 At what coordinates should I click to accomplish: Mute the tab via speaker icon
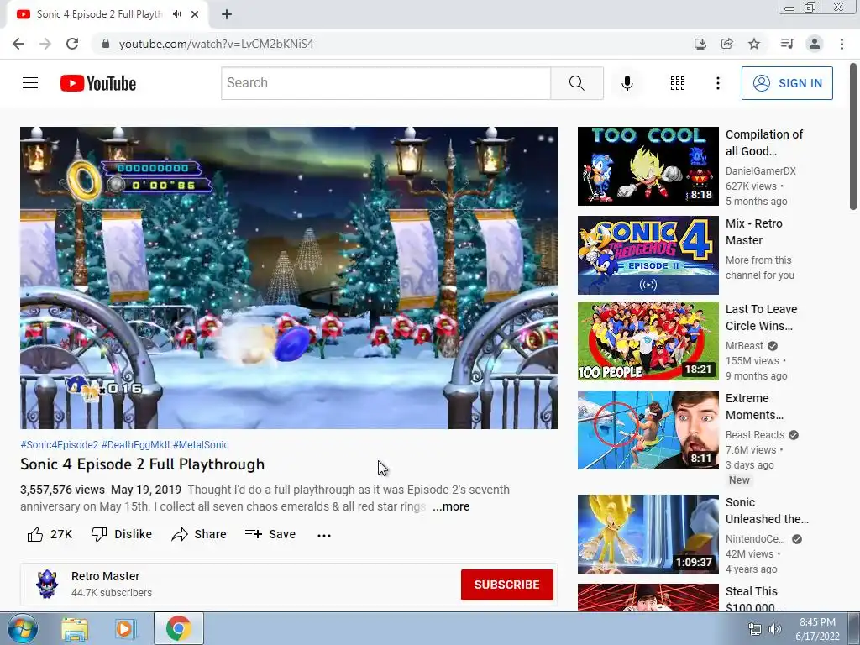click(176, 14)
